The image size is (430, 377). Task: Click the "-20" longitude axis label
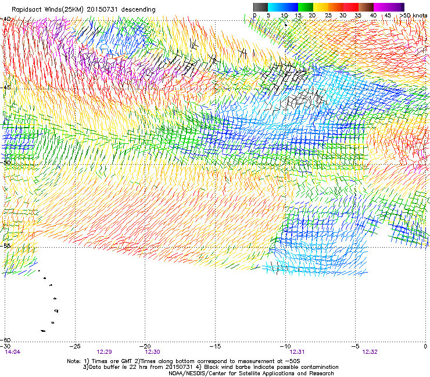(146, 346)
